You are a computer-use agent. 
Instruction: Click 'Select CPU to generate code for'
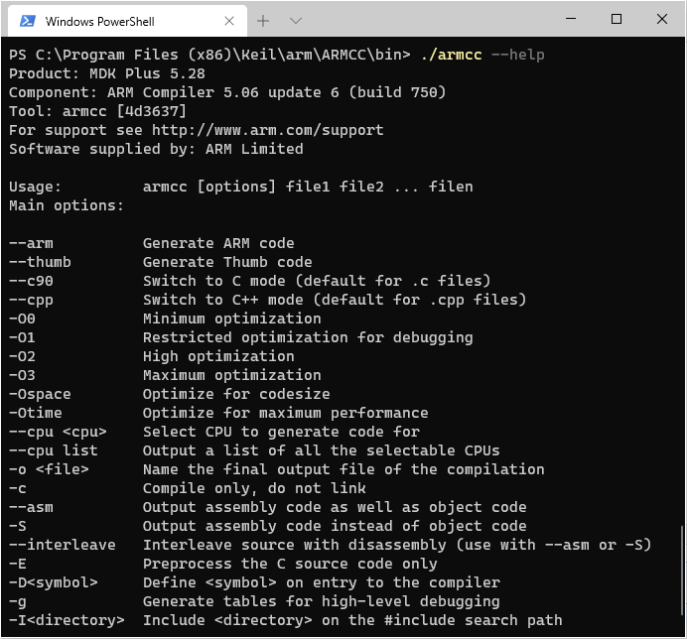pyautogui.click(x=281, y=432)
